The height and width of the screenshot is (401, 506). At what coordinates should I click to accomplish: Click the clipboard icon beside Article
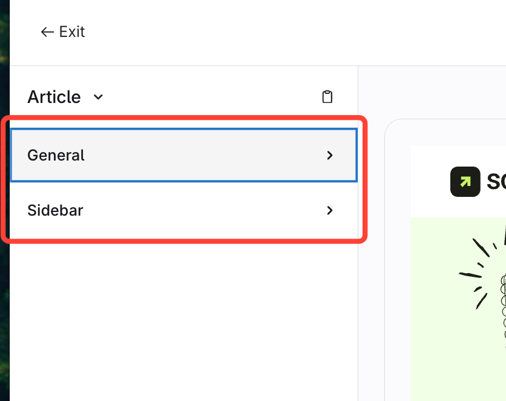327,97
